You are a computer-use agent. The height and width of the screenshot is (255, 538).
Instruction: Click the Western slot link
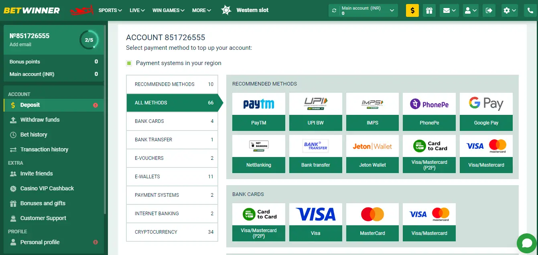point(252,10)
